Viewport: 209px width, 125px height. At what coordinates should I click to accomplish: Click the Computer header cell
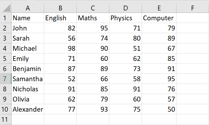coord(159,18)
